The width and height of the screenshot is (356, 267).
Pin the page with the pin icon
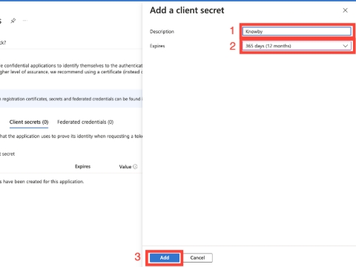pos(13,21)
